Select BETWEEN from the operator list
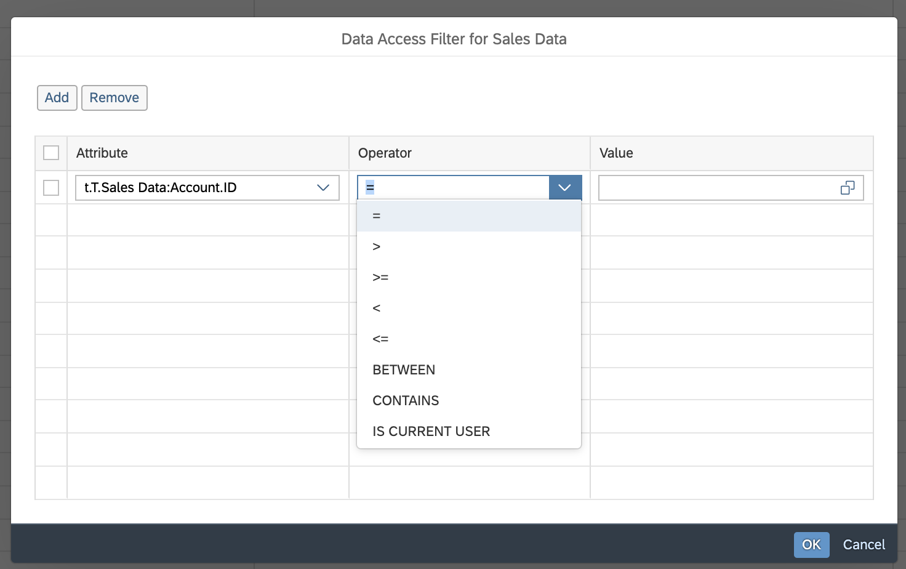 pyautogui.click(x=404, y=370)
